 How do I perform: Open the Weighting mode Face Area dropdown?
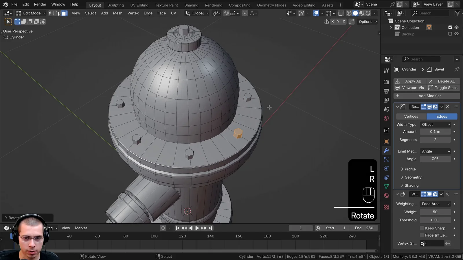coord(435,204)
